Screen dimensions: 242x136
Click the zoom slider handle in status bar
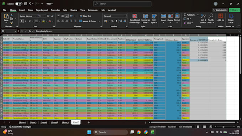(223, 127)
